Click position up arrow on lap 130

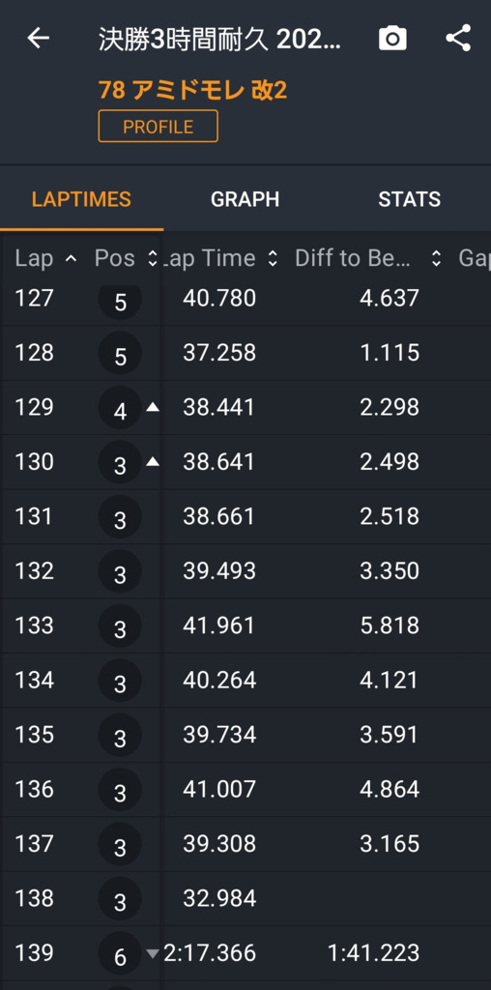point(152,462)
